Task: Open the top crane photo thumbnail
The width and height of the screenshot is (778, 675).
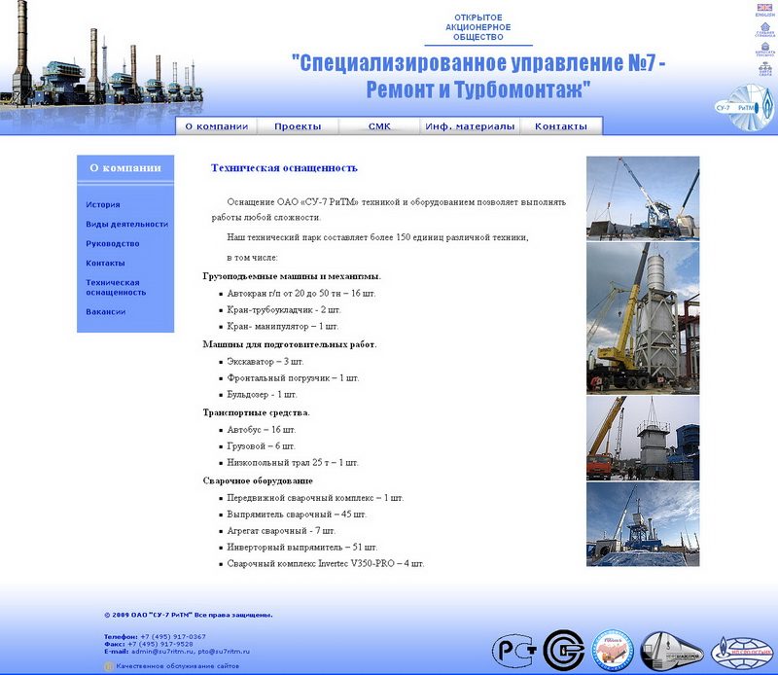Action: pos(642,197)
